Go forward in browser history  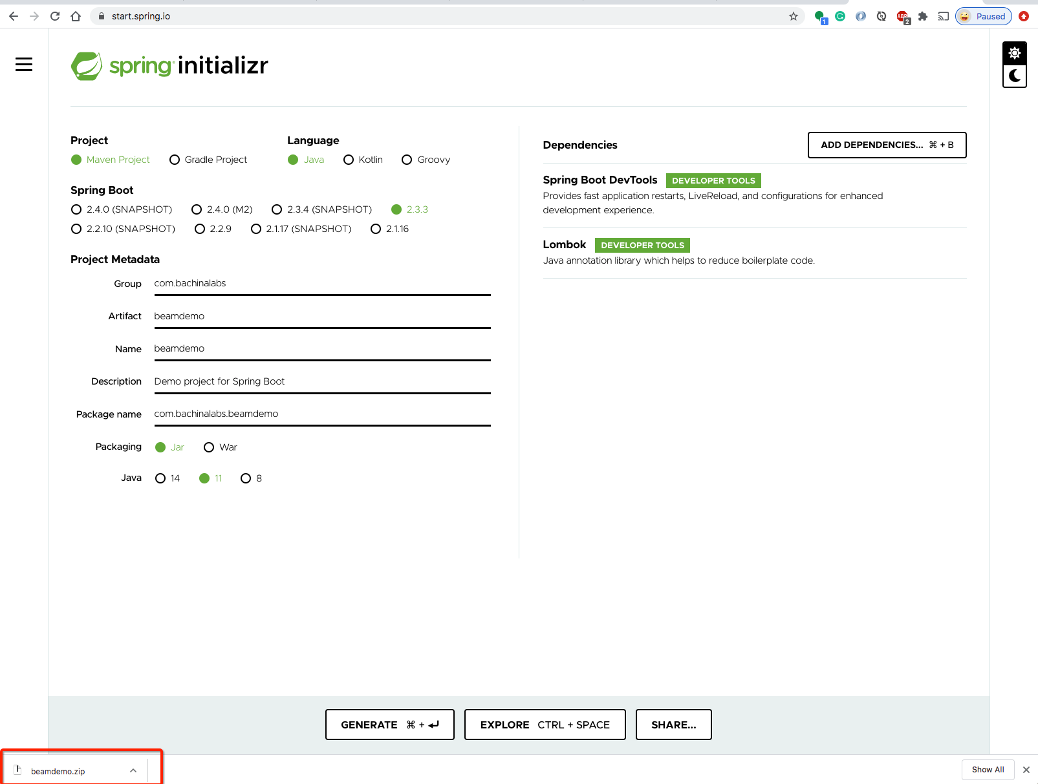[34, 16]
